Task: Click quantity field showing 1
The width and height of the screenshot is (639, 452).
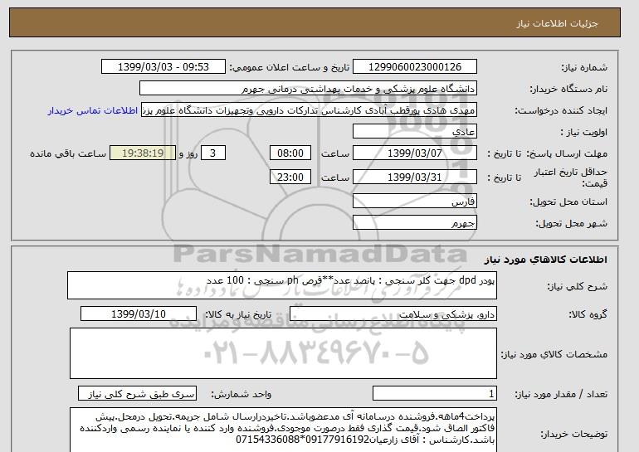Action: tap(434, 394)
